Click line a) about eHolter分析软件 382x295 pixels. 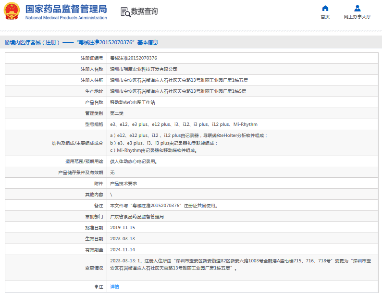(x=188, y=135)
